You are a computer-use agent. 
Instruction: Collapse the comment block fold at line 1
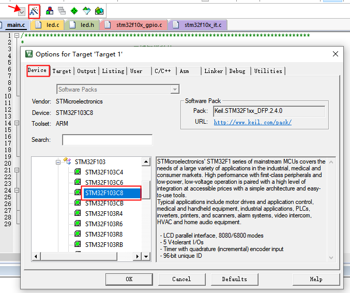[17, 35]
